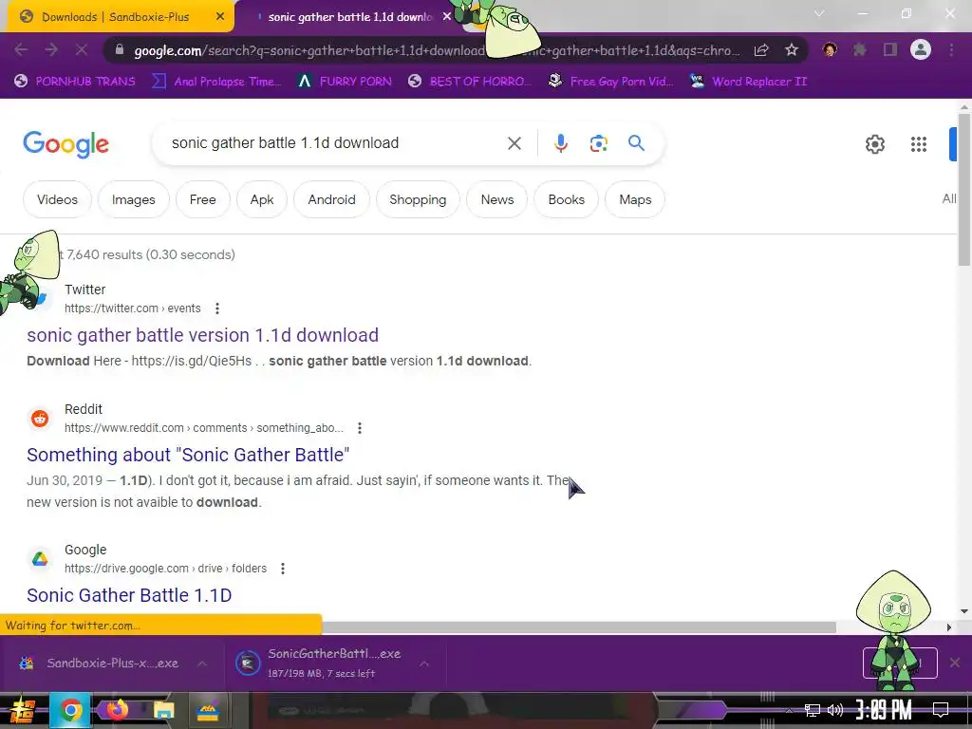Apply the Free filter chip
972x729 pixels.
click(203, 199)
